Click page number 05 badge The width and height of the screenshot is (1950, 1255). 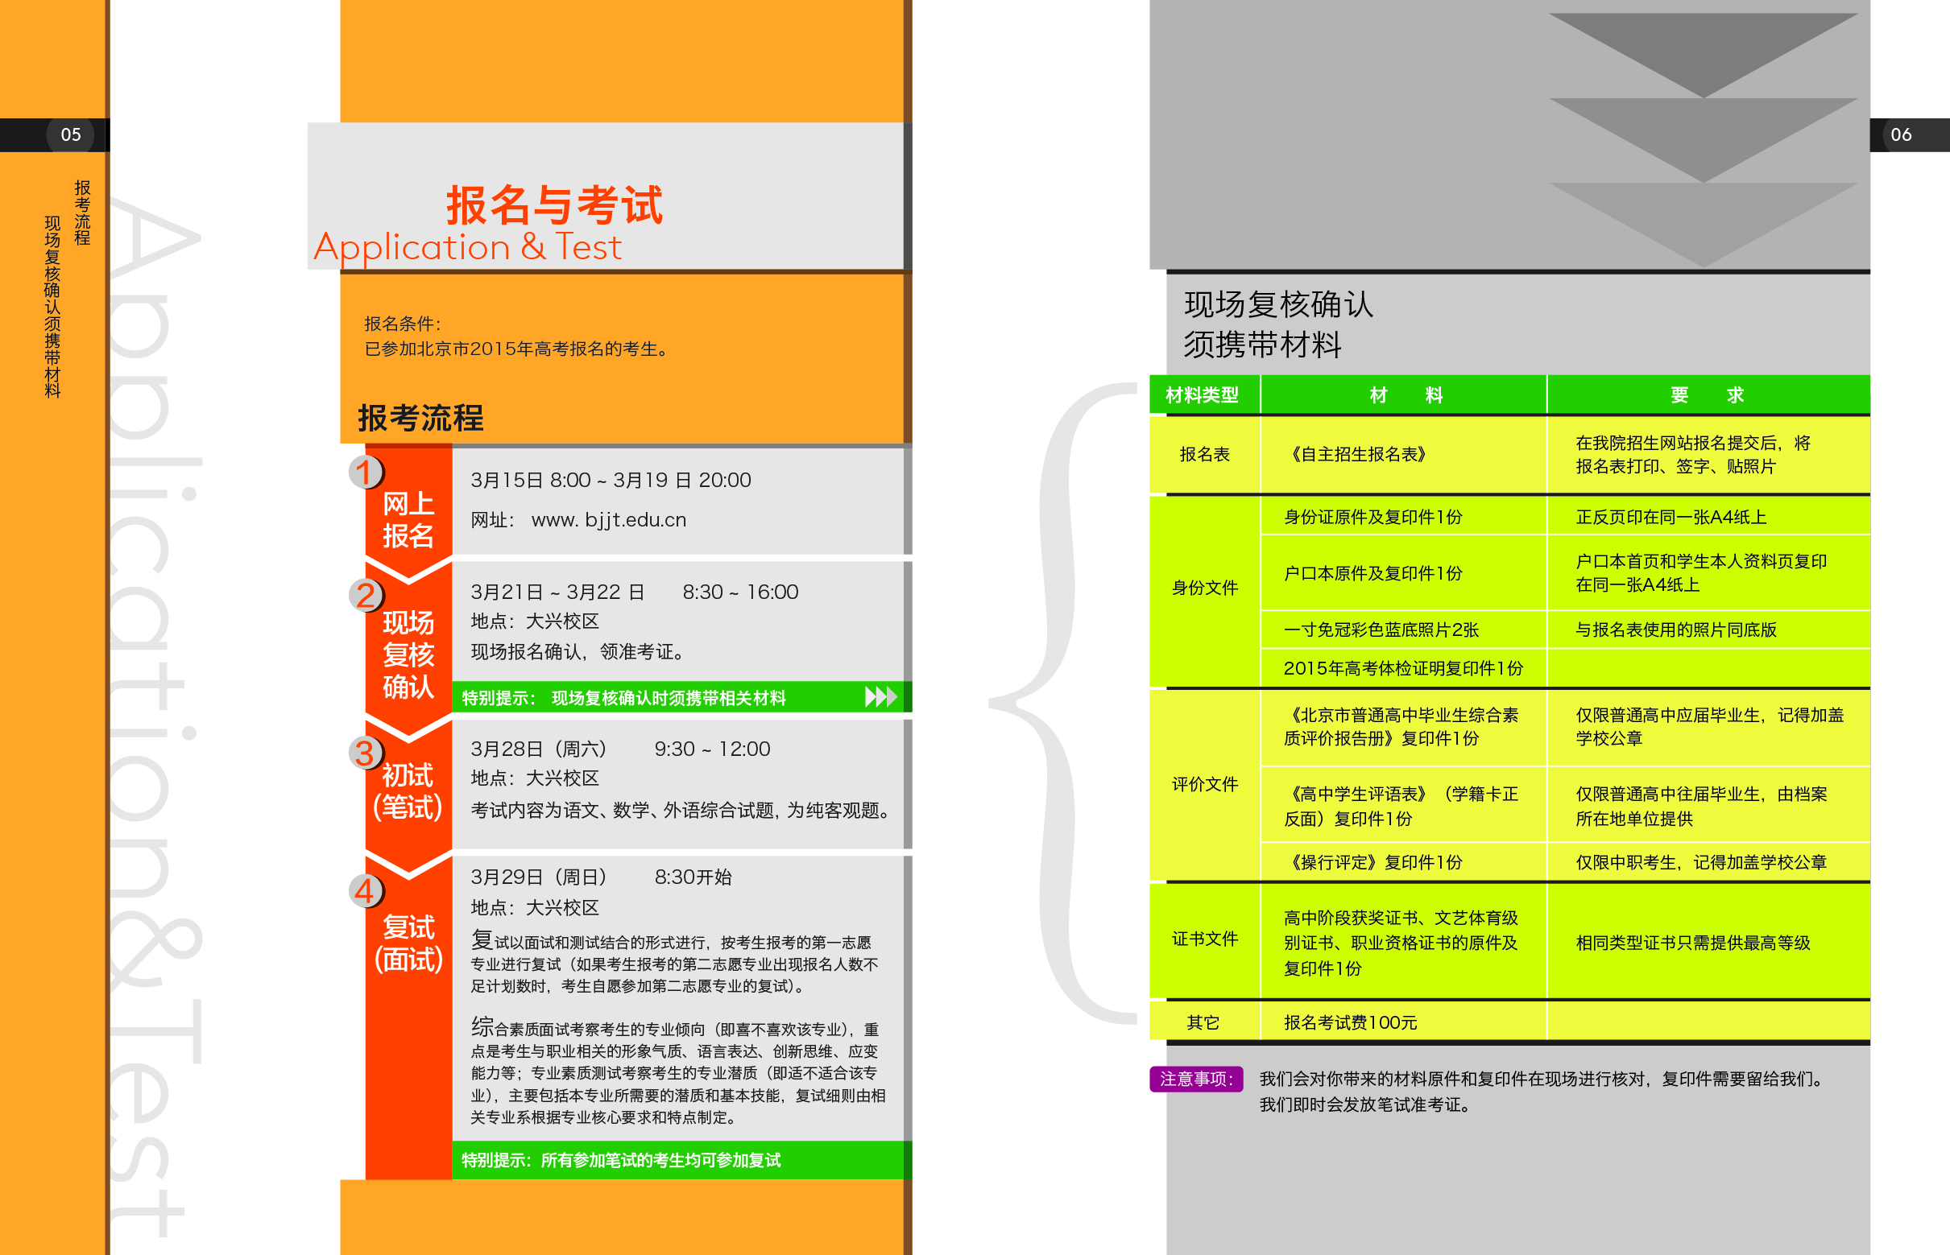click(x=71, y=134)
